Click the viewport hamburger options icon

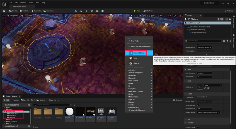[4, 16]
